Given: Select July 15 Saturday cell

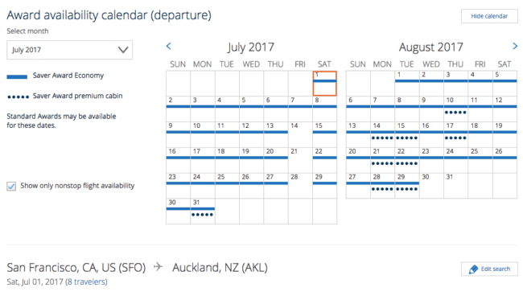Looking at the screenshot, I should (x=324, y=134).
